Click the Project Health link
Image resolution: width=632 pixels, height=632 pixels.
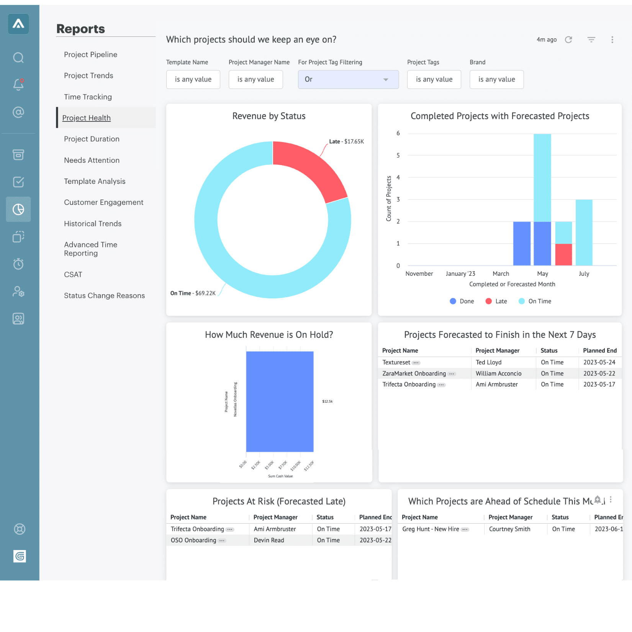[x=87, y=118]
